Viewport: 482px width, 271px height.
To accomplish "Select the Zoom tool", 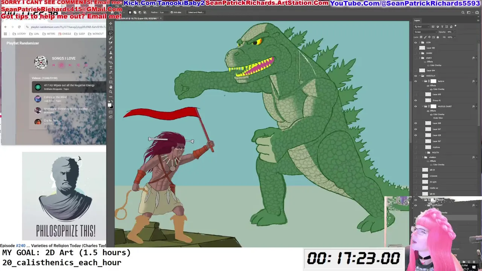I will 111,92.
